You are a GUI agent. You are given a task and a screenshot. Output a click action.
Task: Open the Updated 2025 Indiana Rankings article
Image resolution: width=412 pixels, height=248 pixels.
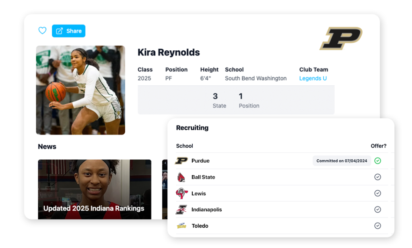(95, 189)
